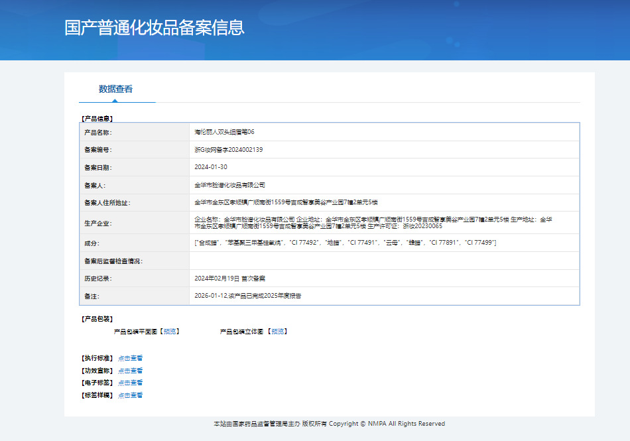Click the 【电子标签】 label
The image size is (630, 441).
click(97, 383)
